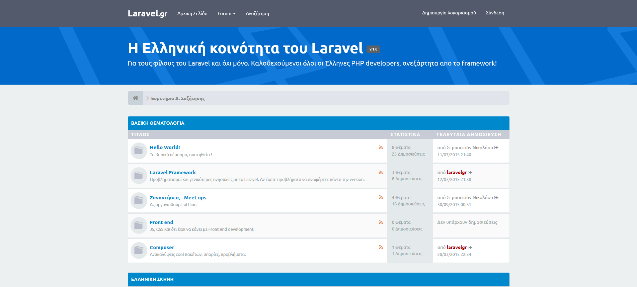Click the Σύνδεση login link
Viewport: 637px width, 287px height.
click(495, 13)
